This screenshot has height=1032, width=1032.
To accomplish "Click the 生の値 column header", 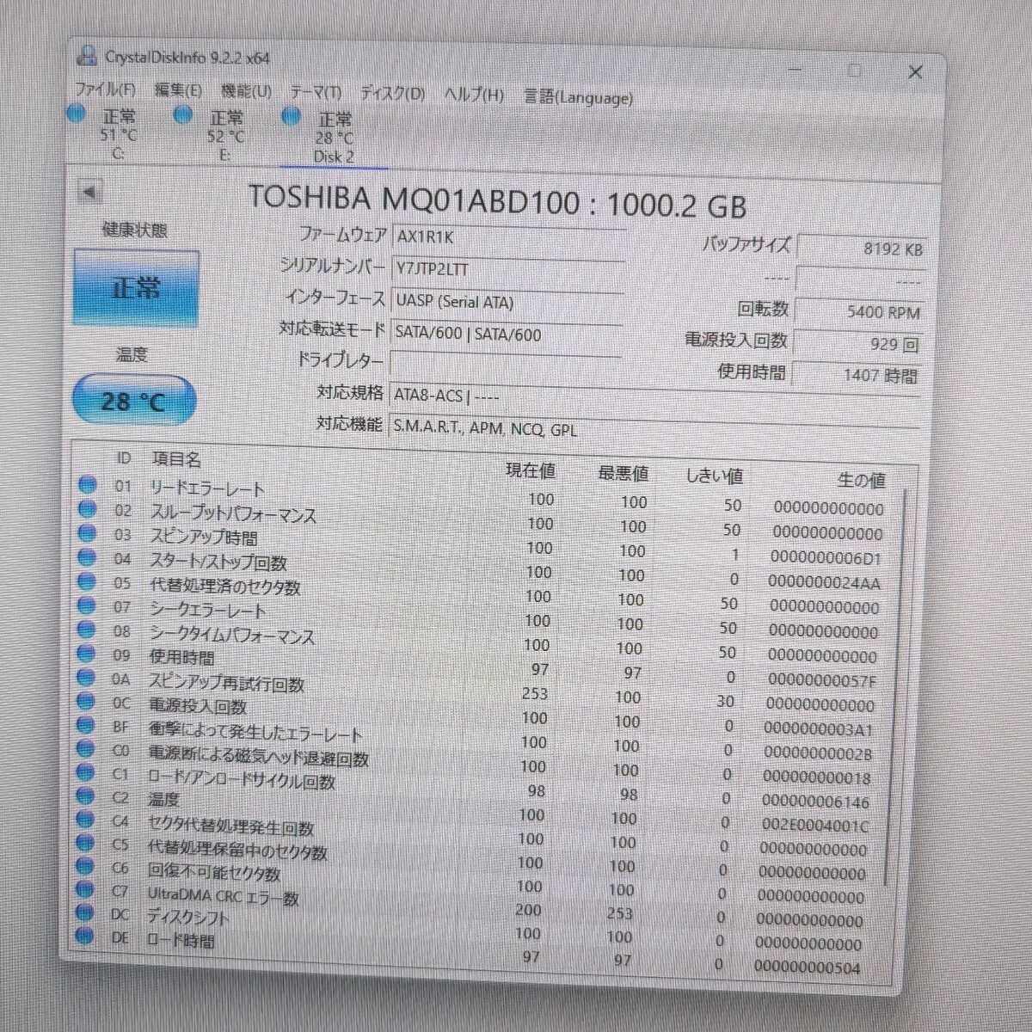I will (x=861, y=480).
